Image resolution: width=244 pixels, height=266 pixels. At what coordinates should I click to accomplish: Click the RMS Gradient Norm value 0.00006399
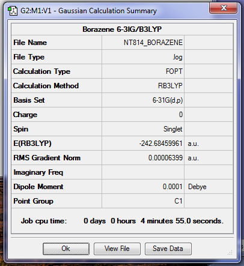tap(143, 158)
